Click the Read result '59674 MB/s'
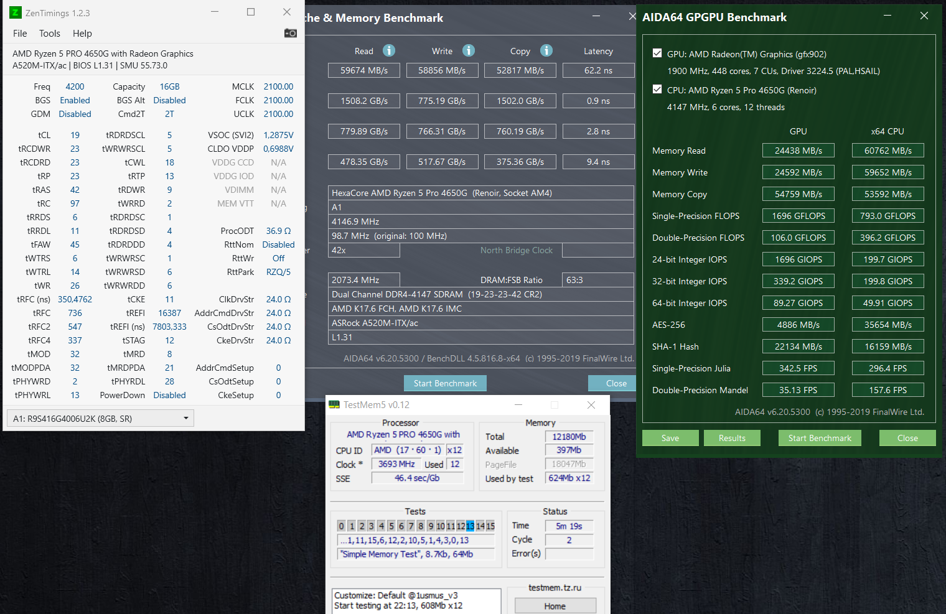Viewport: 946px width, 614px height. pos(364,70)
